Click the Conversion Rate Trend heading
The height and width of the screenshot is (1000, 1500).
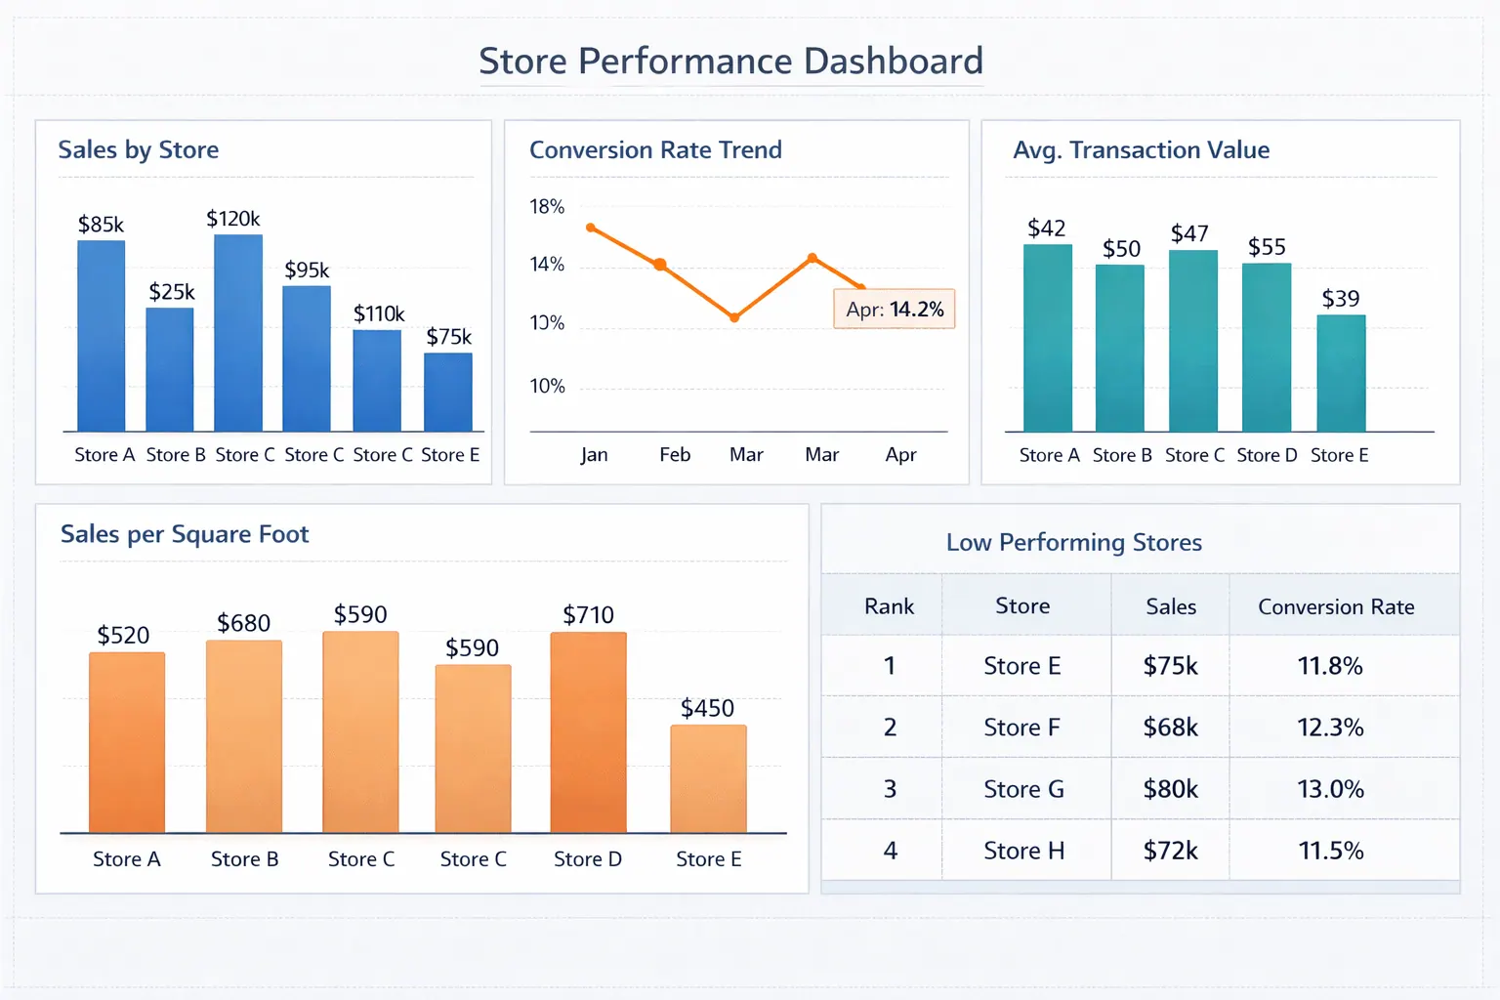click(x=655, y=149)
